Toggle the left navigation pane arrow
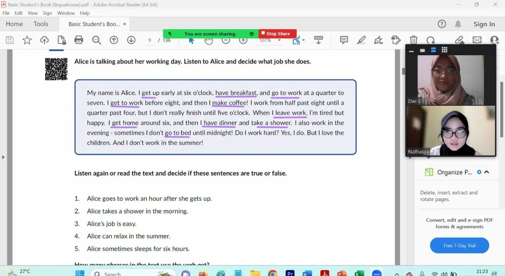Screen dimensions: 505x276 pos(3,157)
